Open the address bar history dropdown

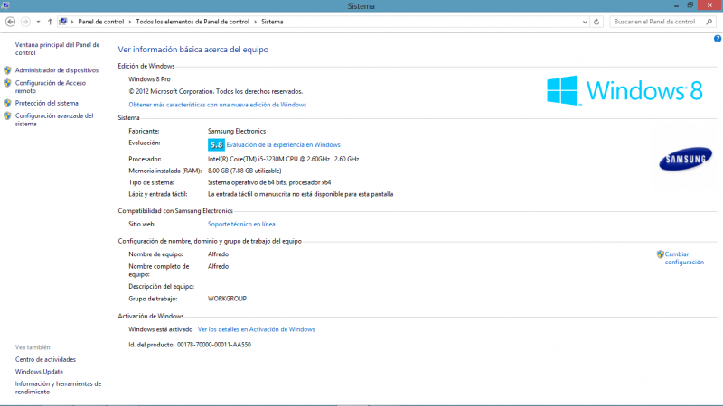tap(585, 22)
